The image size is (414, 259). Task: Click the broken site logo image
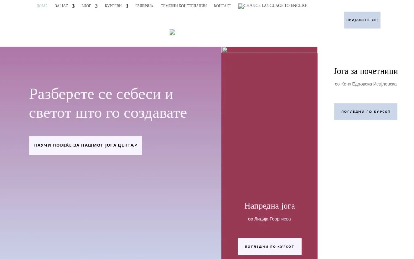[x=172, y=32]
